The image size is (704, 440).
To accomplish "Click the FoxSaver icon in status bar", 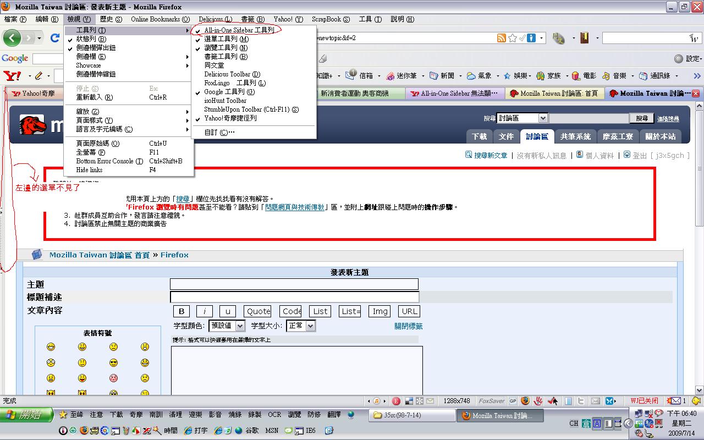I will [x=491, y=401].
